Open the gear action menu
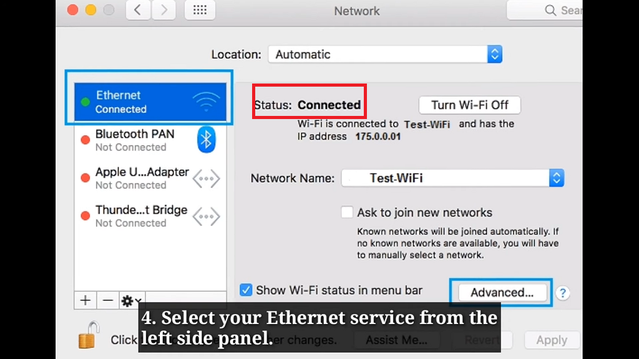 pos(131,301)
